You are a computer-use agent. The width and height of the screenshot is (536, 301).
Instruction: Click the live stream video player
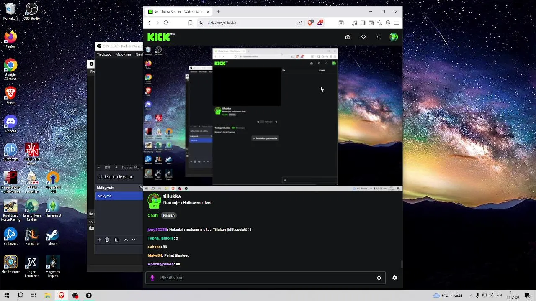(x=273, y=118)
